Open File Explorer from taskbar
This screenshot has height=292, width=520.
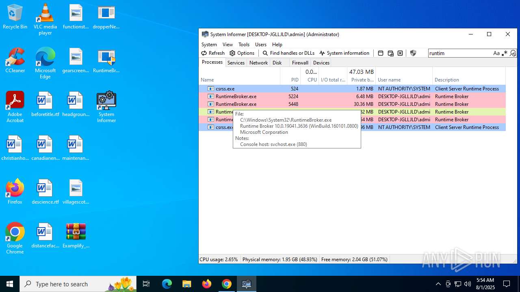click(x=186, y=284)
